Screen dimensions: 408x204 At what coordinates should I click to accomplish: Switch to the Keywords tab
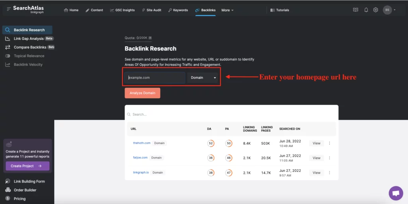click(x=178, y=10)
